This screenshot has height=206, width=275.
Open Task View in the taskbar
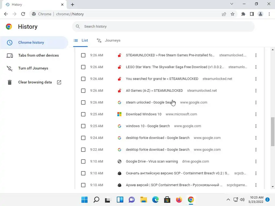coord(108,200)
